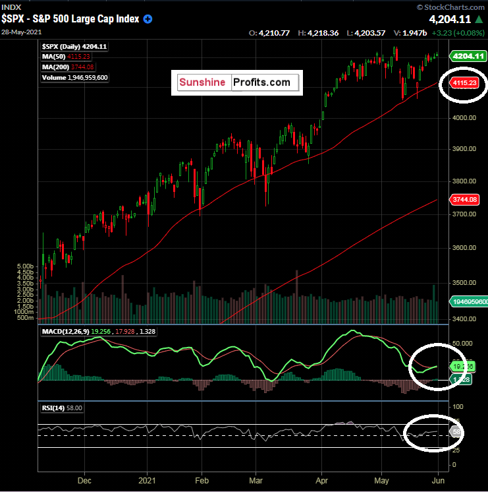The image size is (488, 492).
Task: Select the MA(200) 3744.08 legend label
Action: click(x=68, y=67)
